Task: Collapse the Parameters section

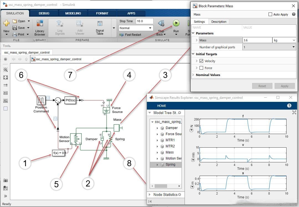Action: click(x=193, y=33)
